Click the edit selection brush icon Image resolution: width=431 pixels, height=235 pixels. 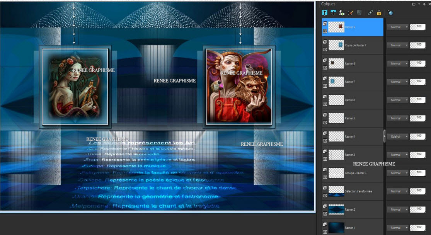(351, 13)
